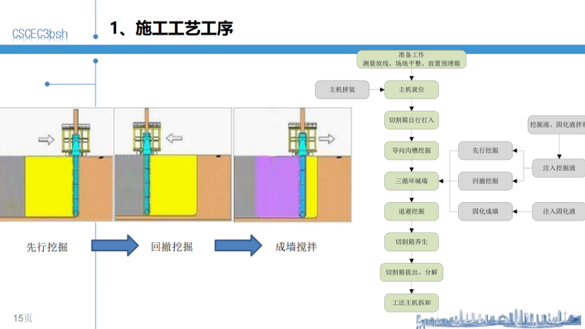Select the 准备工作 flowchart box
Screen dimensions: 585x329
click(x=412, y=60)
